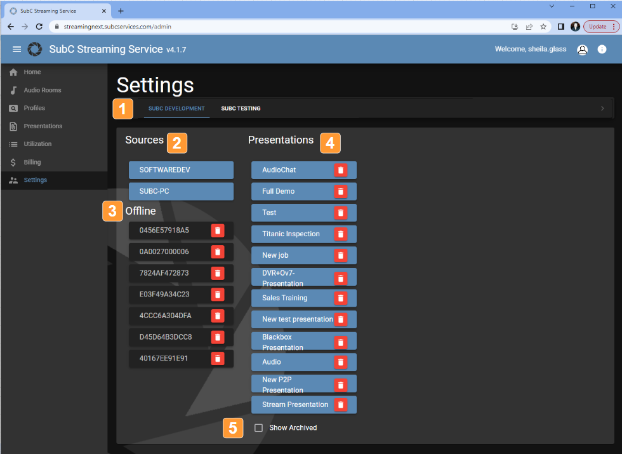
Task: Delete offline source E03F49A34C23
Action: point(217,295)
